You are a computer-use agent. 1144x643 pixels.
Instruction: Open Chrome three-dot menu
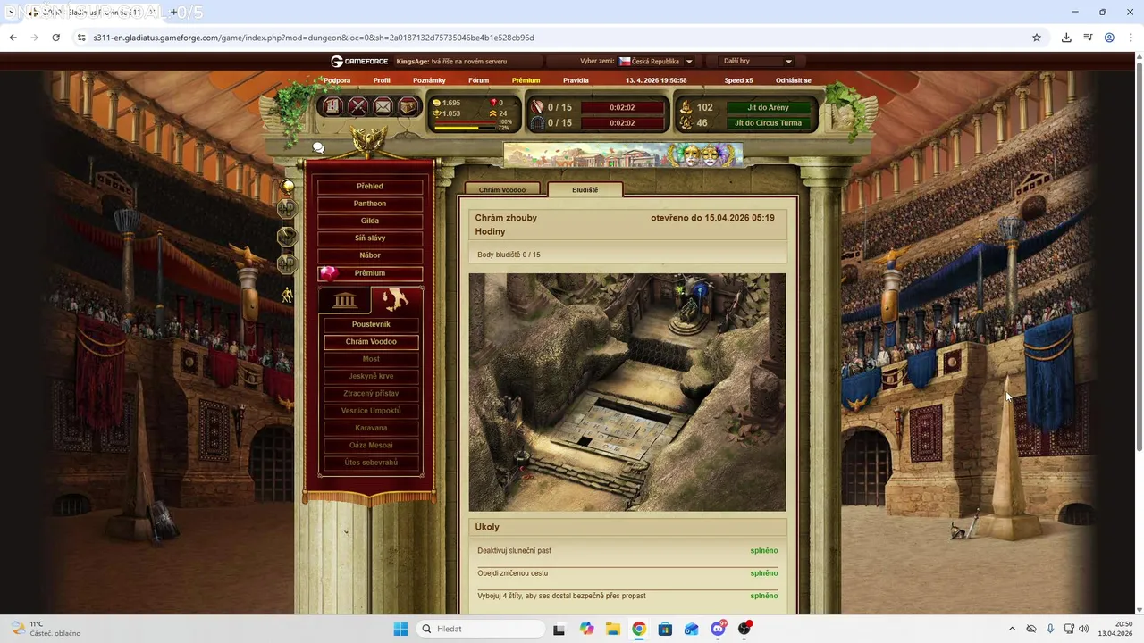click(x=1131, y=38)
